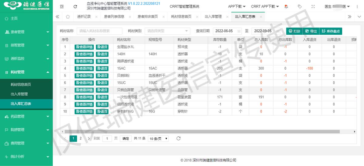Expand the 院感管理 sidebar menu
The width and height of the screenshot is (364, 166).
pyautogui.click(x=26, y=130)
